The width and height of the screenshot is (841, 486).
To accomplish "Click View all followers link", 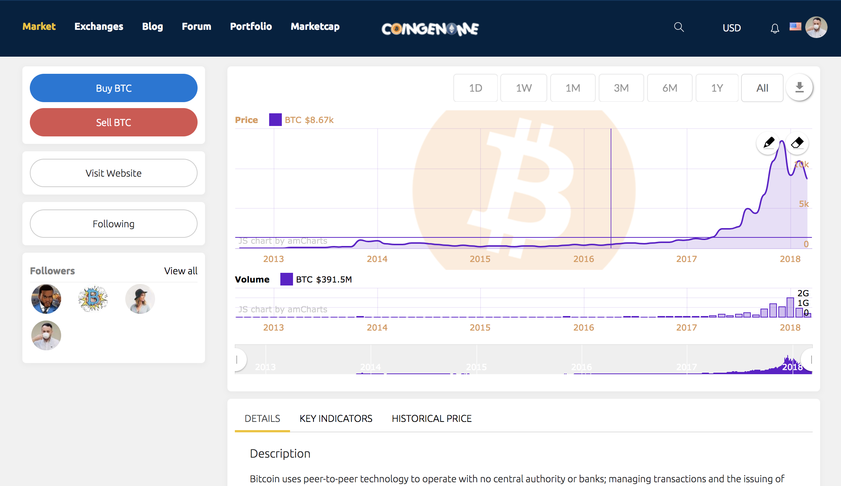I will (180, 271).
